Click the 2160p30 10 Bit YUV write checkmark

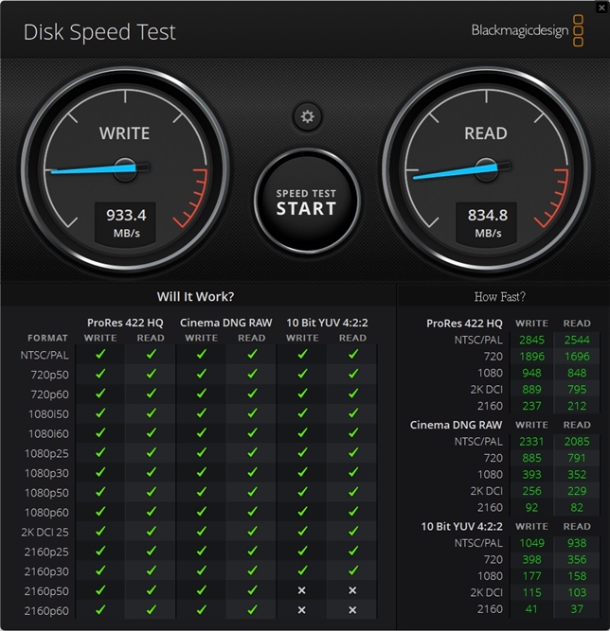click(302, 570)
